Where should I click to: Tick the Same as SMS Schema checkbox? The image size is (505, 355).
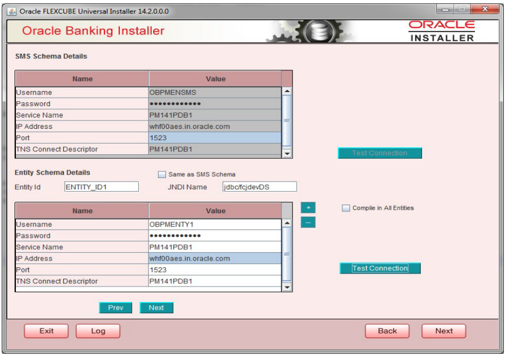[x=162, y=175]
